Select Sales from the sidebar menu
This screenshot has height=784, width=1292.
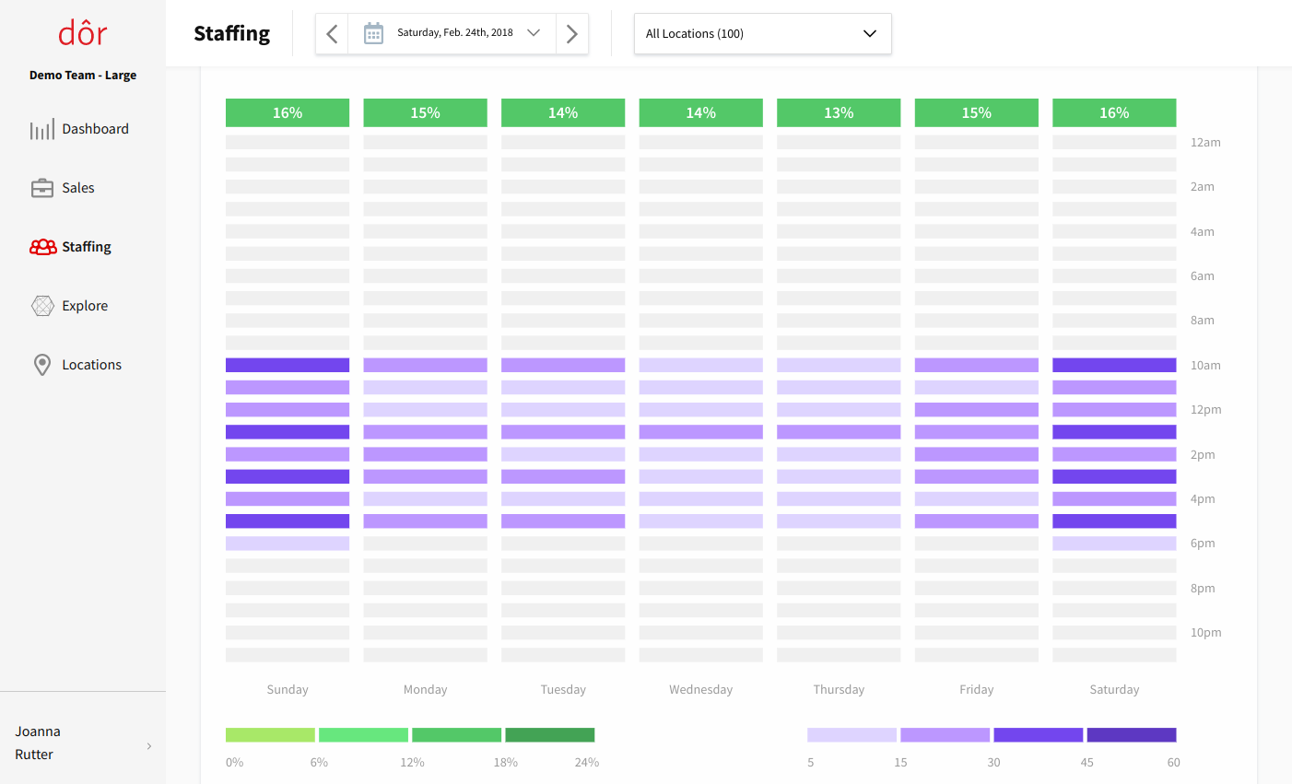coord(78,187)
